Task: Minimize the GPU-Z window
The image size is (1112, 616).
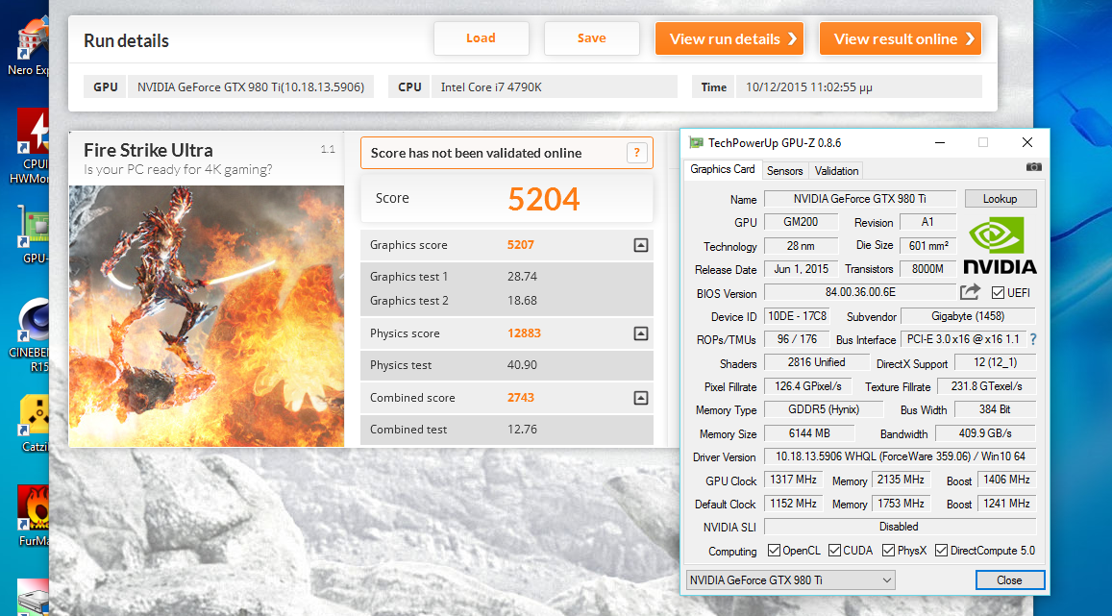Action: [940, 142]
